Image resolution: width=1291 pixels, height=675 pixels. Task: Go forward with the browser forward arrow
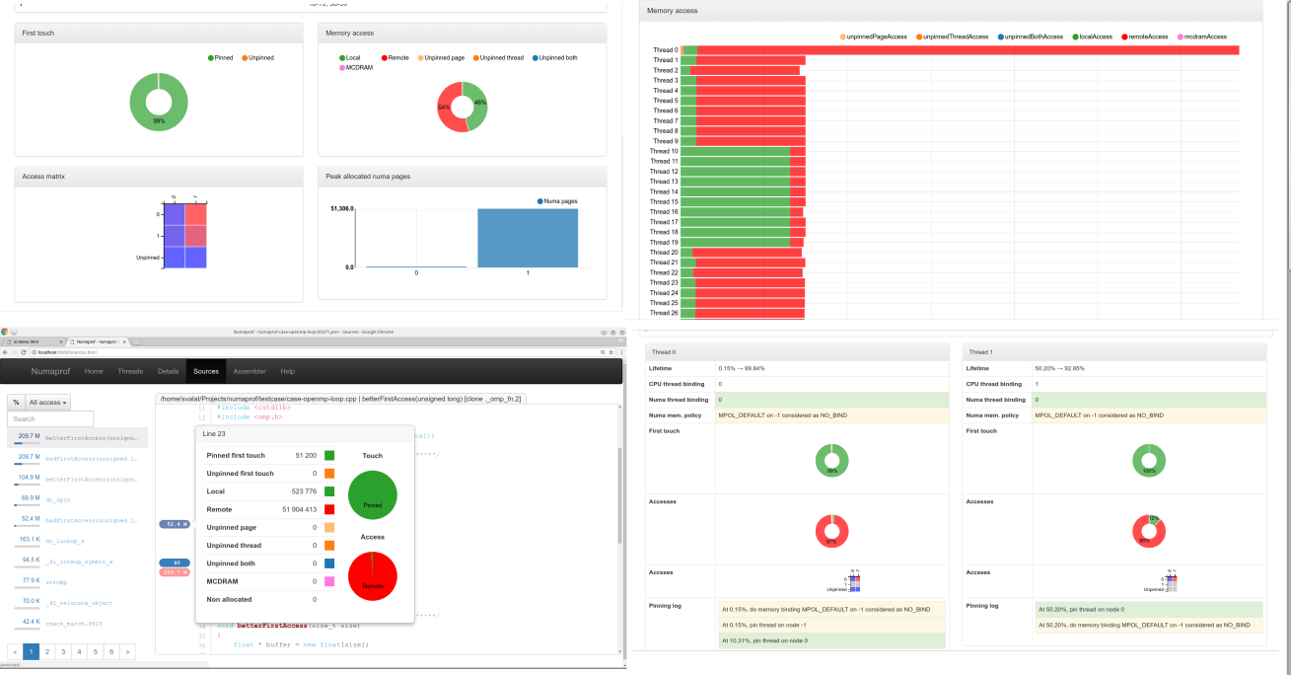(15, 352)
